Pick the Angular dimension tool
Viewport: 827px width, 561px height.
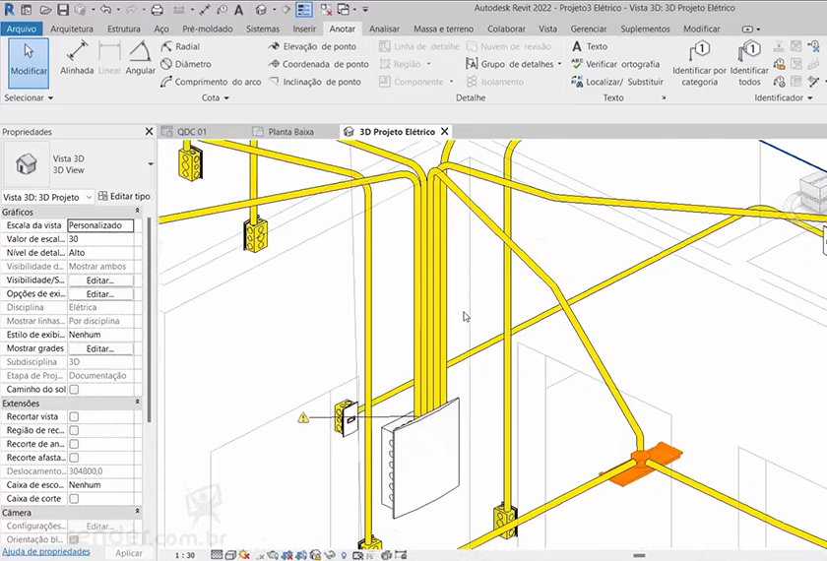[x=141, y=57]
